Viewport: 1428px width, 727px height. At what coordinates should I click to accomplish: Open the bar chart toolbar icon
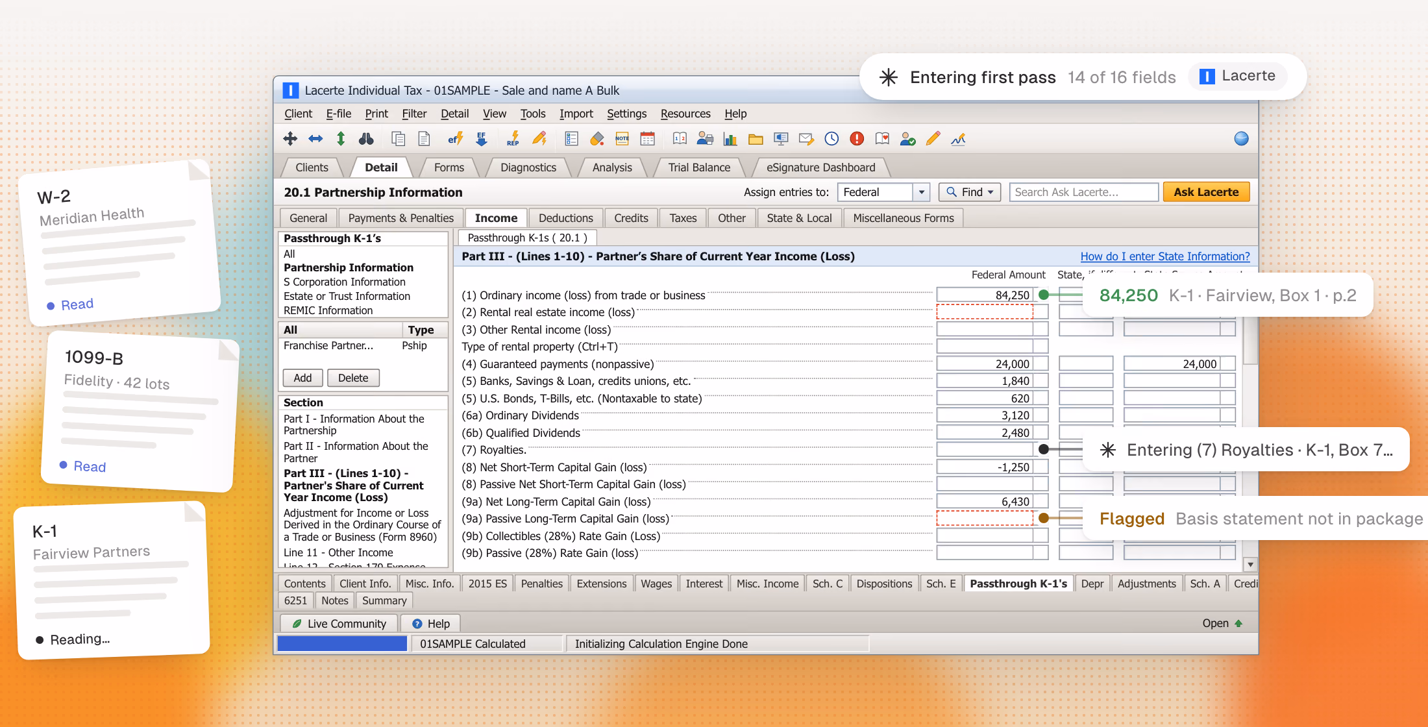coord(730,139)
